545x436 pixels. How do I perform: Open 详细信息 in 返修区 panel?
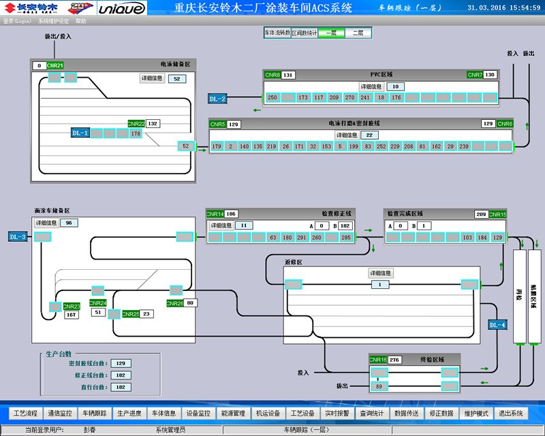click(381, 273)
